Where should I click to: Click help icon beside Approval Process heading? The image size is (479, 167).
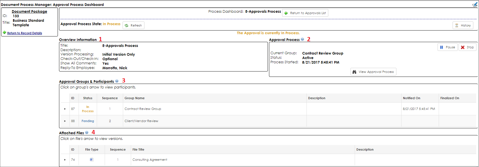[302, 39]
